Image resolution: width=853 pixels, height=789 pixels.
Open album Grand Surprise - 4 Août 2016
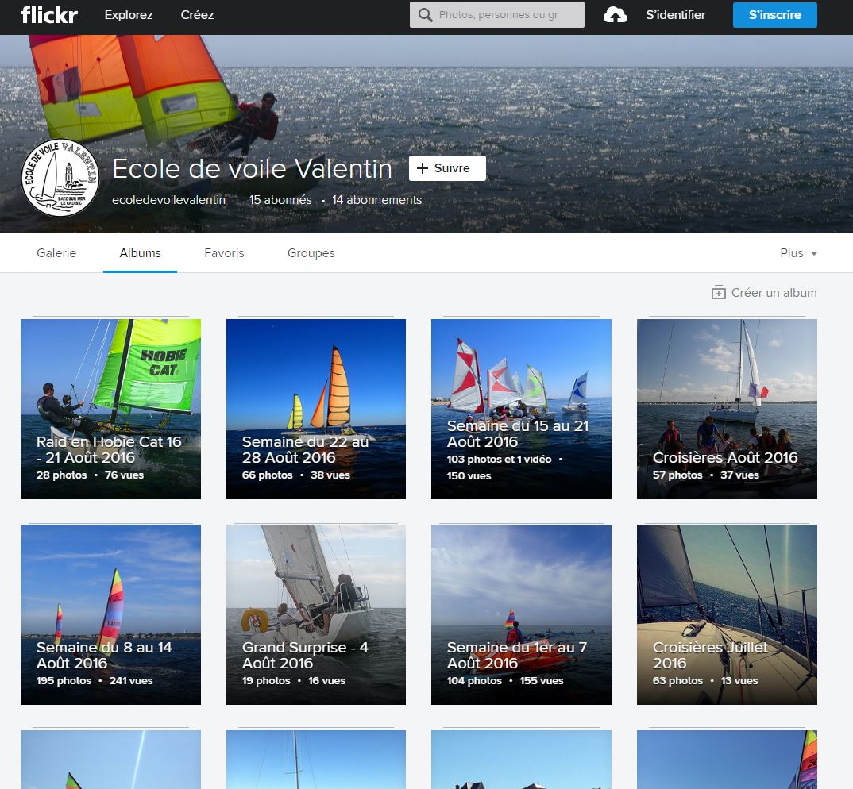[x=316, y=614]
